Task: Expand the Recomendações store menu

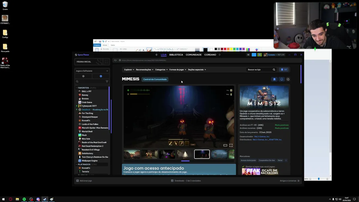Action: 144,70
